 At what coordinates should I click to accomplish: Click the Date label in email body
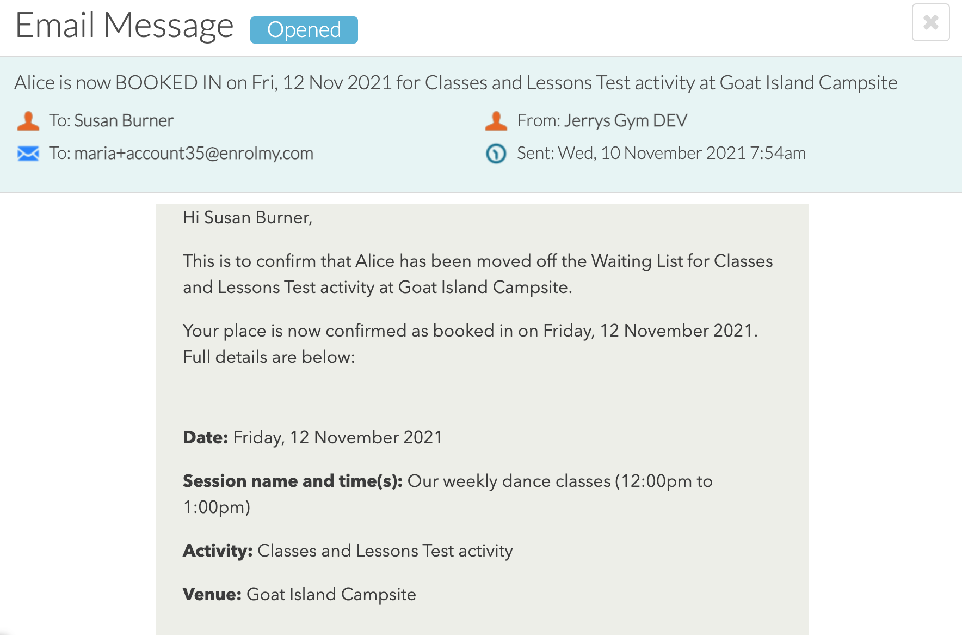click(206, 437)
